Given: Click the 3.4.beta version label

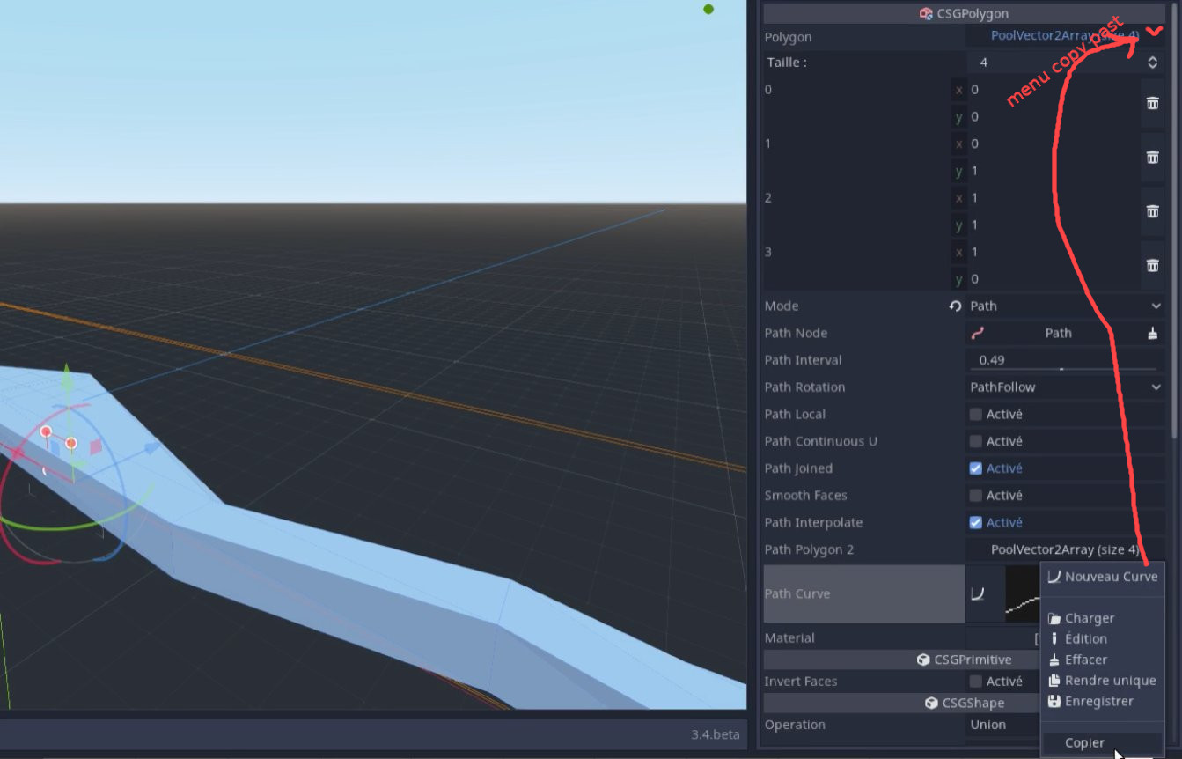Looking at the screenshot, I should [715, 734].
